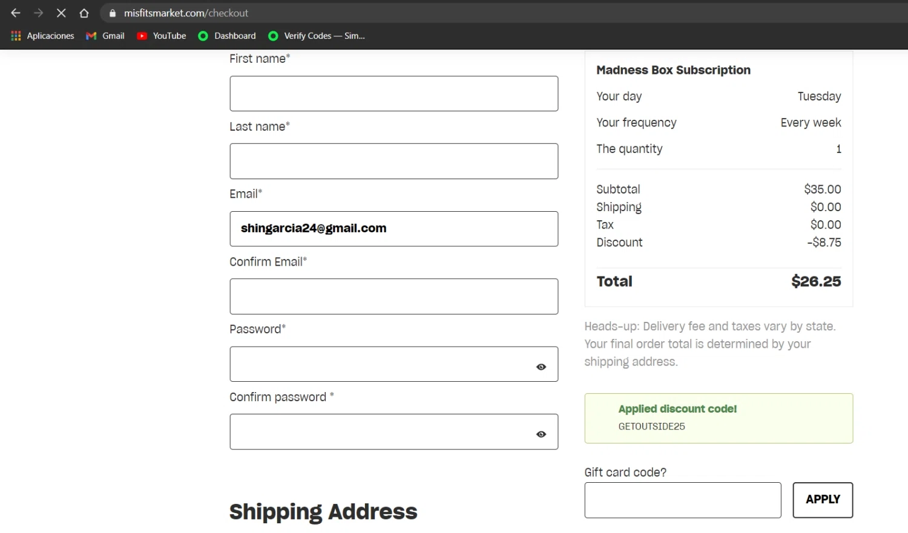This screenshot has height=533, width=908.
Task: Click the Gift card code? label
Action: tap(625, 473)
